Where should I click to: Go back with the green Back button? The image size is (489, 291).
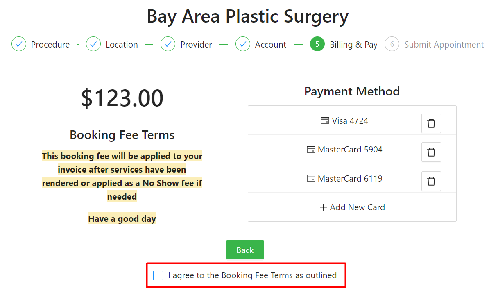click(245, 250)
